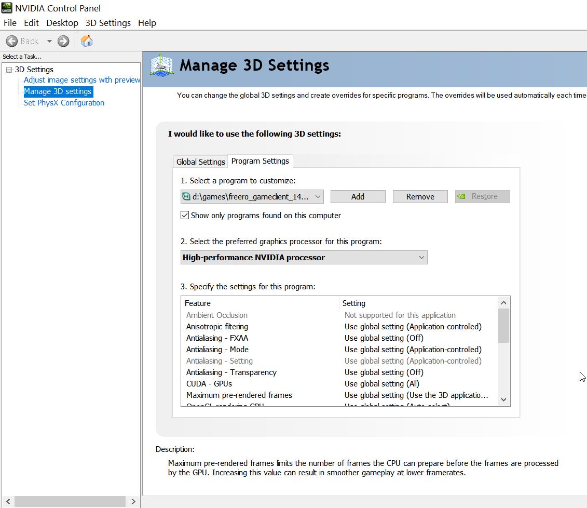Click the task pane horizontal scrollbar thumb
This screenshot has height=508, width=587.
click(70, 501)
